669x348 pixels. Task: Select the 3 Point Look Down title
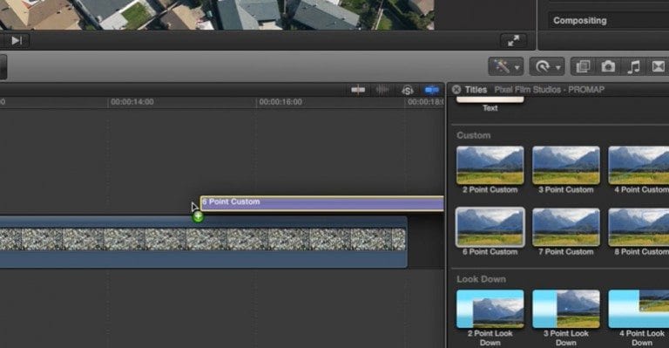[x=565, y=309]
